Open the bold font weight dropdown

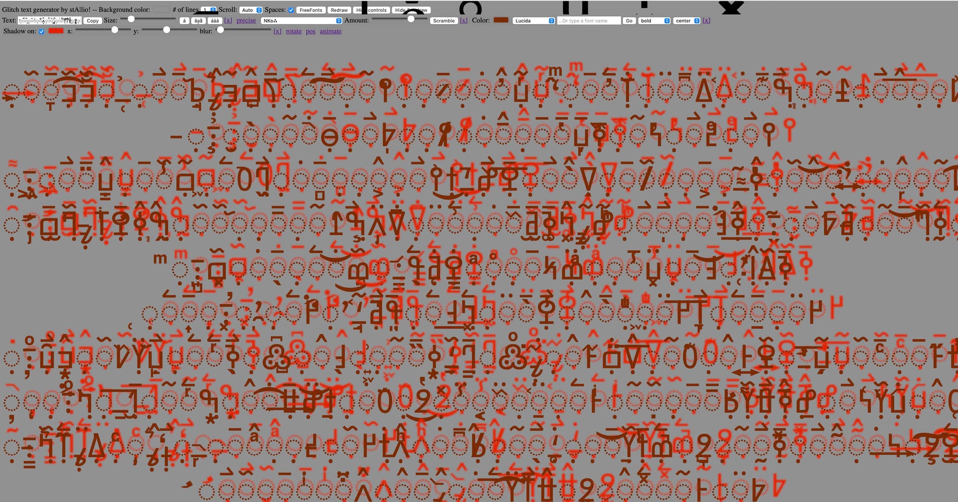click(654, 21)
